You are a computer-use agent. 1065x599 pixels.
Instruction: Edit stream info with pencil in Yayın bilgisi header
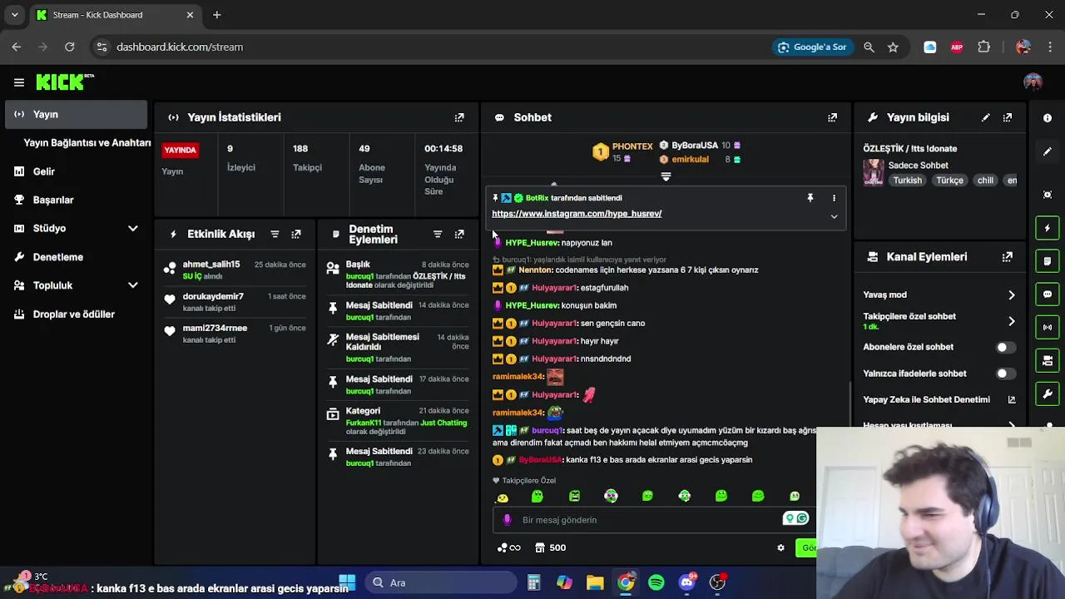coord(986,117)
